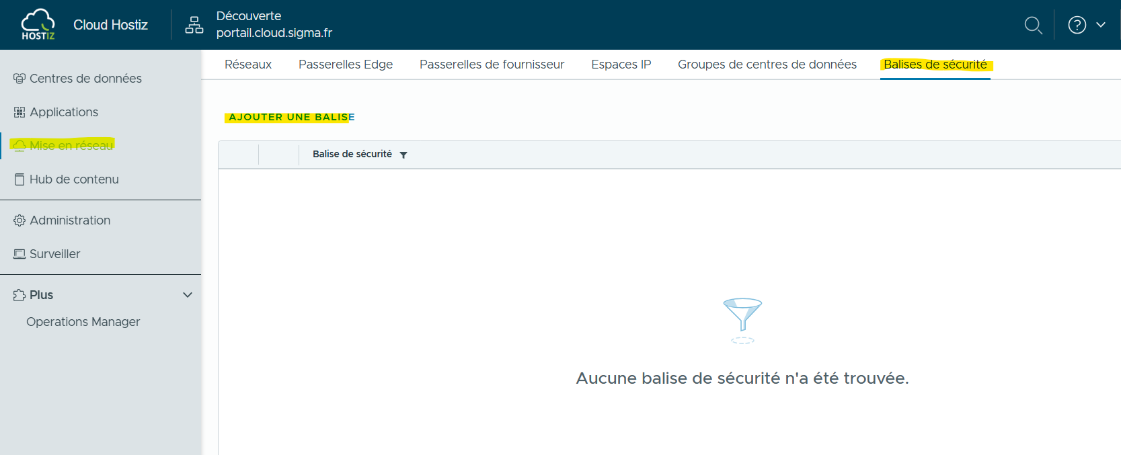Image resolution: width=1121 pixels, height=455 pixels.
Task: Click the AJOUTER UNE BALISE button
Action: (291, 117)
